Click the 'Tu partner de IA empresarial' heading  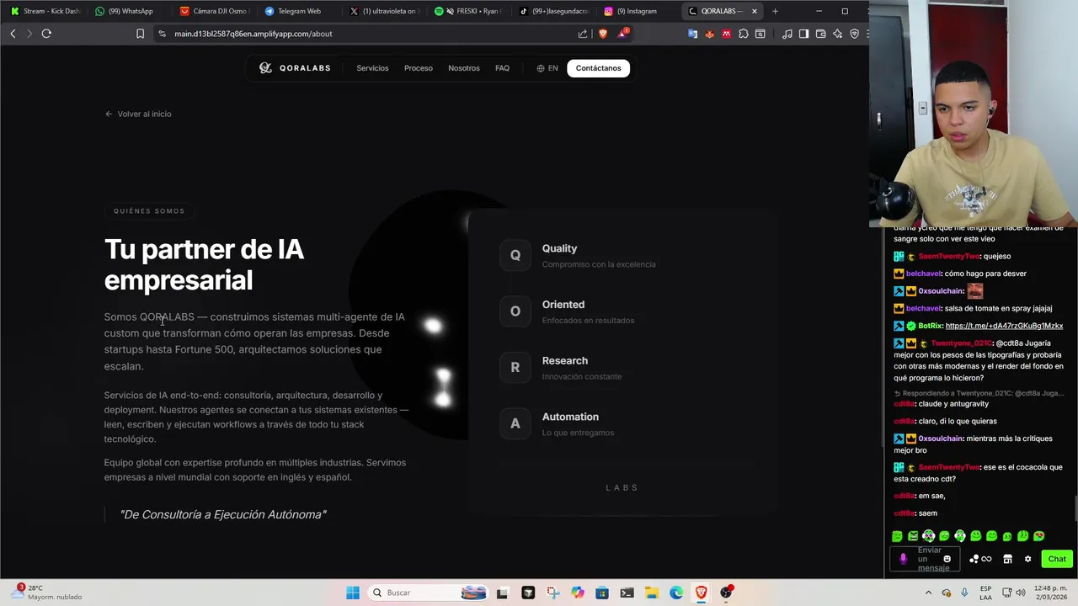coord(204,264)
